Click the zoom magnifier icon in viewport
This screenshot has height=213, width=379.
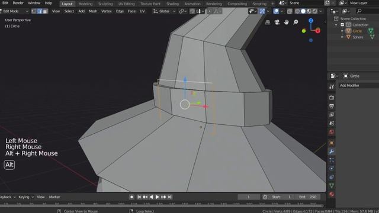[x=296, y=22]
